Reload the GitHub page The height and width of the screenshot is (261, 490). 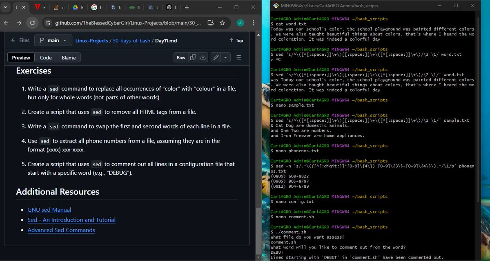pos(33,23)
